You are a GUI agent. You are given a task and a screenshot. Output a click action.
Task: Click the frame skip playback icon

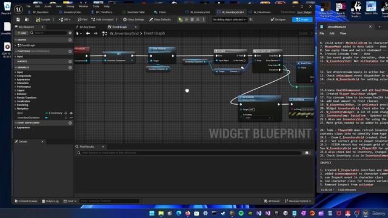(x=187, y=19)
